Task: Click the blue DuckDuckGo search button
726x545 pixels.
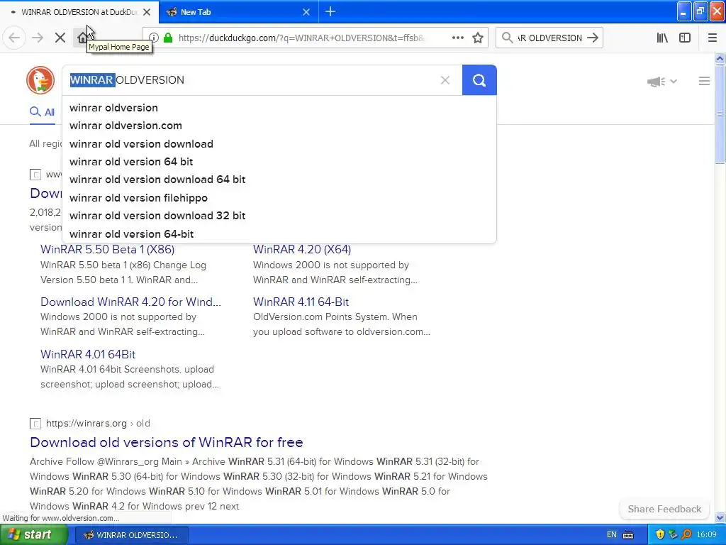Action: (x=479, y=80)
